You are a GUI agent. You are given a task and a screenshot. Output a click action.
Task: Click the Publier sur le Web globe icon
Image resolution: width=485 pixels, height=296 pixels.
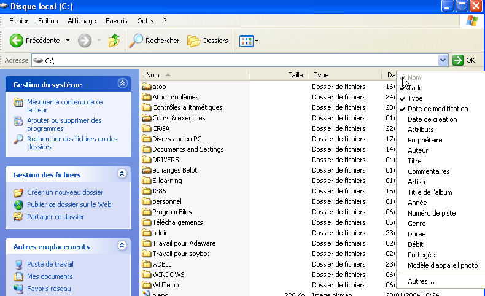[x=18, y=204]
